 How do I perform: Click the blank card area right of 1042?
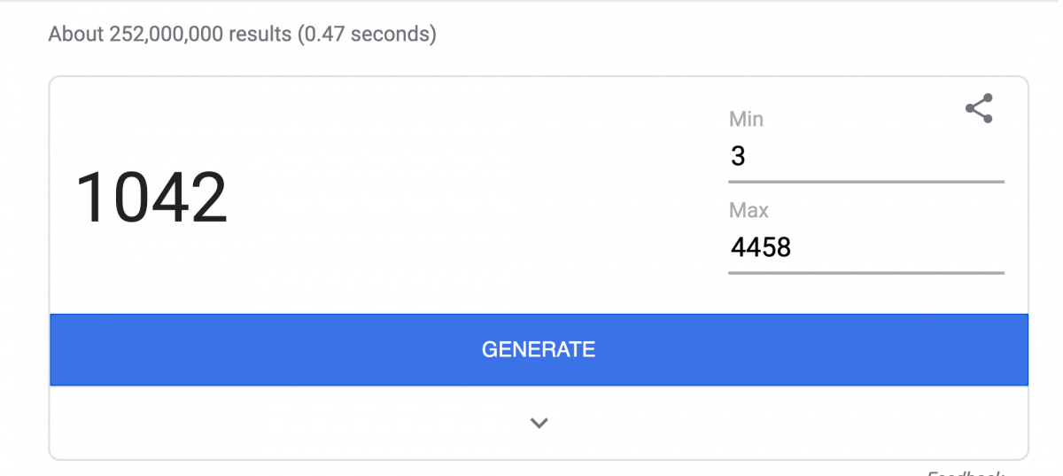click(478, 197)
